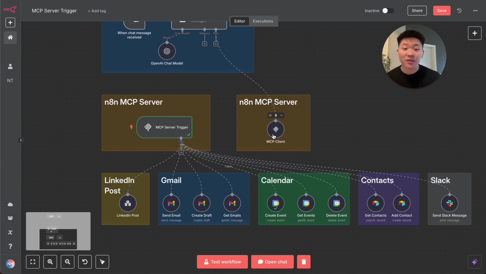486x274 pixels.
Task: Open the NH user avatar menu
Action: (10, 264)
